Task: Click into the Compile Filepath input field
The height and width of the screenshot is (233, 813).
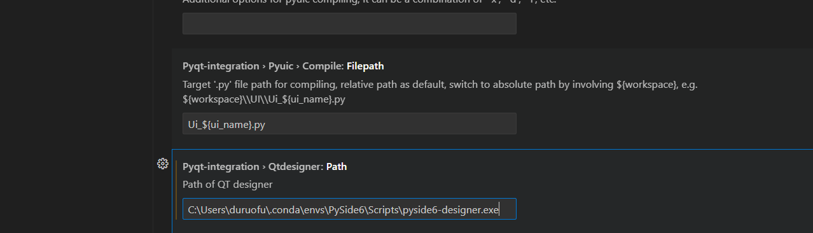Action: coord(349,124)
